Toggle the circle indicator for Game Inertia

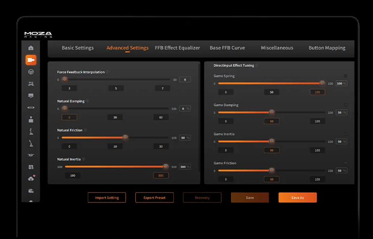[345, 134]
